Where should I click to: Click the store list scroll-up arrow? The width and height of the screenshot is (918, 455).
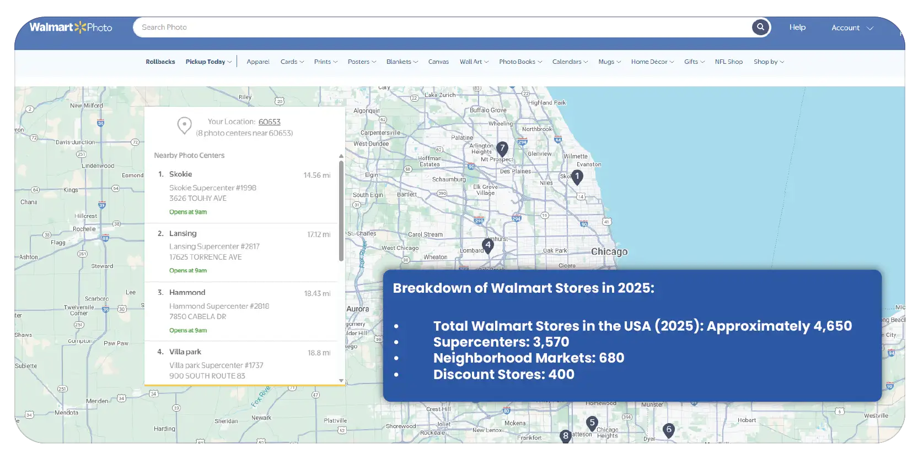[341, 156]
